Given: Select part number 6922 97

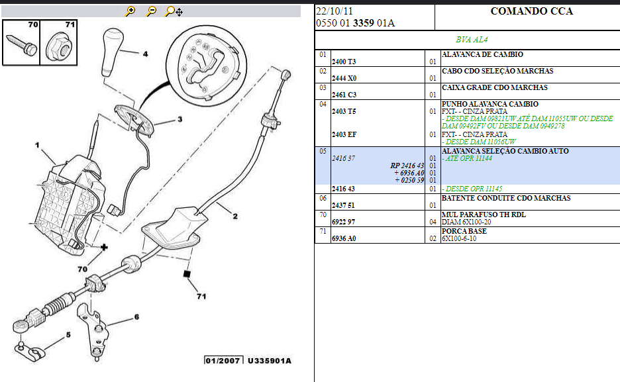Looking at the screenshot, I should coord(343,222).
